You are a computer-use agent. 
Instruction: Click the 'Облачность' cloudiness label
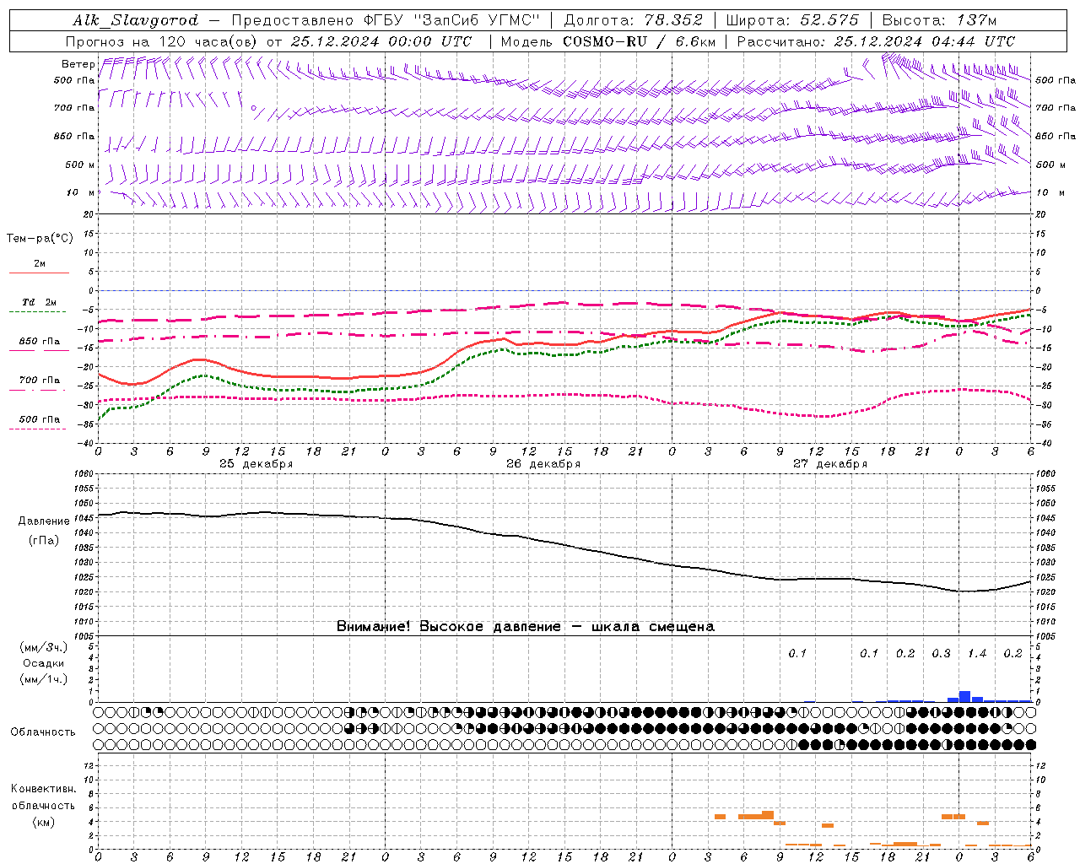pos(43,732)
